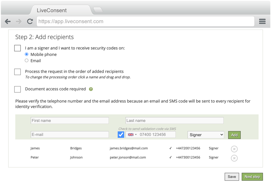Image resolution: width=271 pixels, height=185 pixels.
Task: Click into the First name field
Action: coord(70,121)
